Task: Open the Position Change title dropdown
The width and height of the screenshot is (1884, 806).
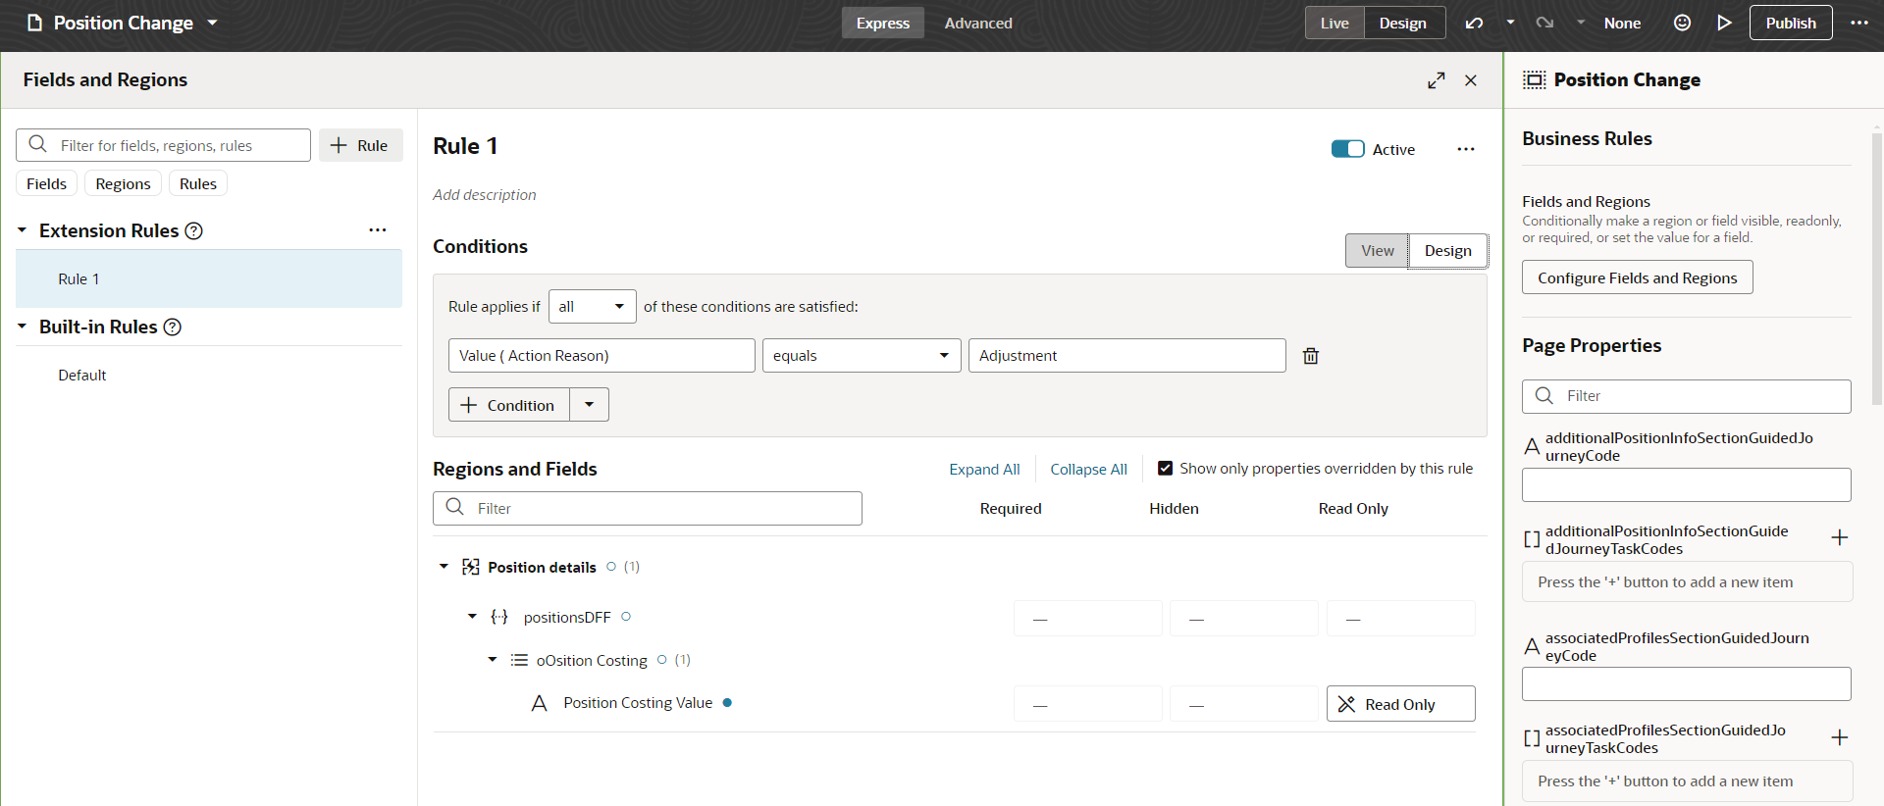Action: pyautogui.click(x=212, y=23)
